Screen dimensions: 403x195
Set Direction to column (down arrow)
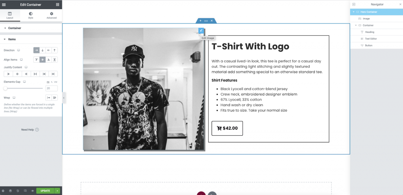pyautogui.click(x=43, y=50)
